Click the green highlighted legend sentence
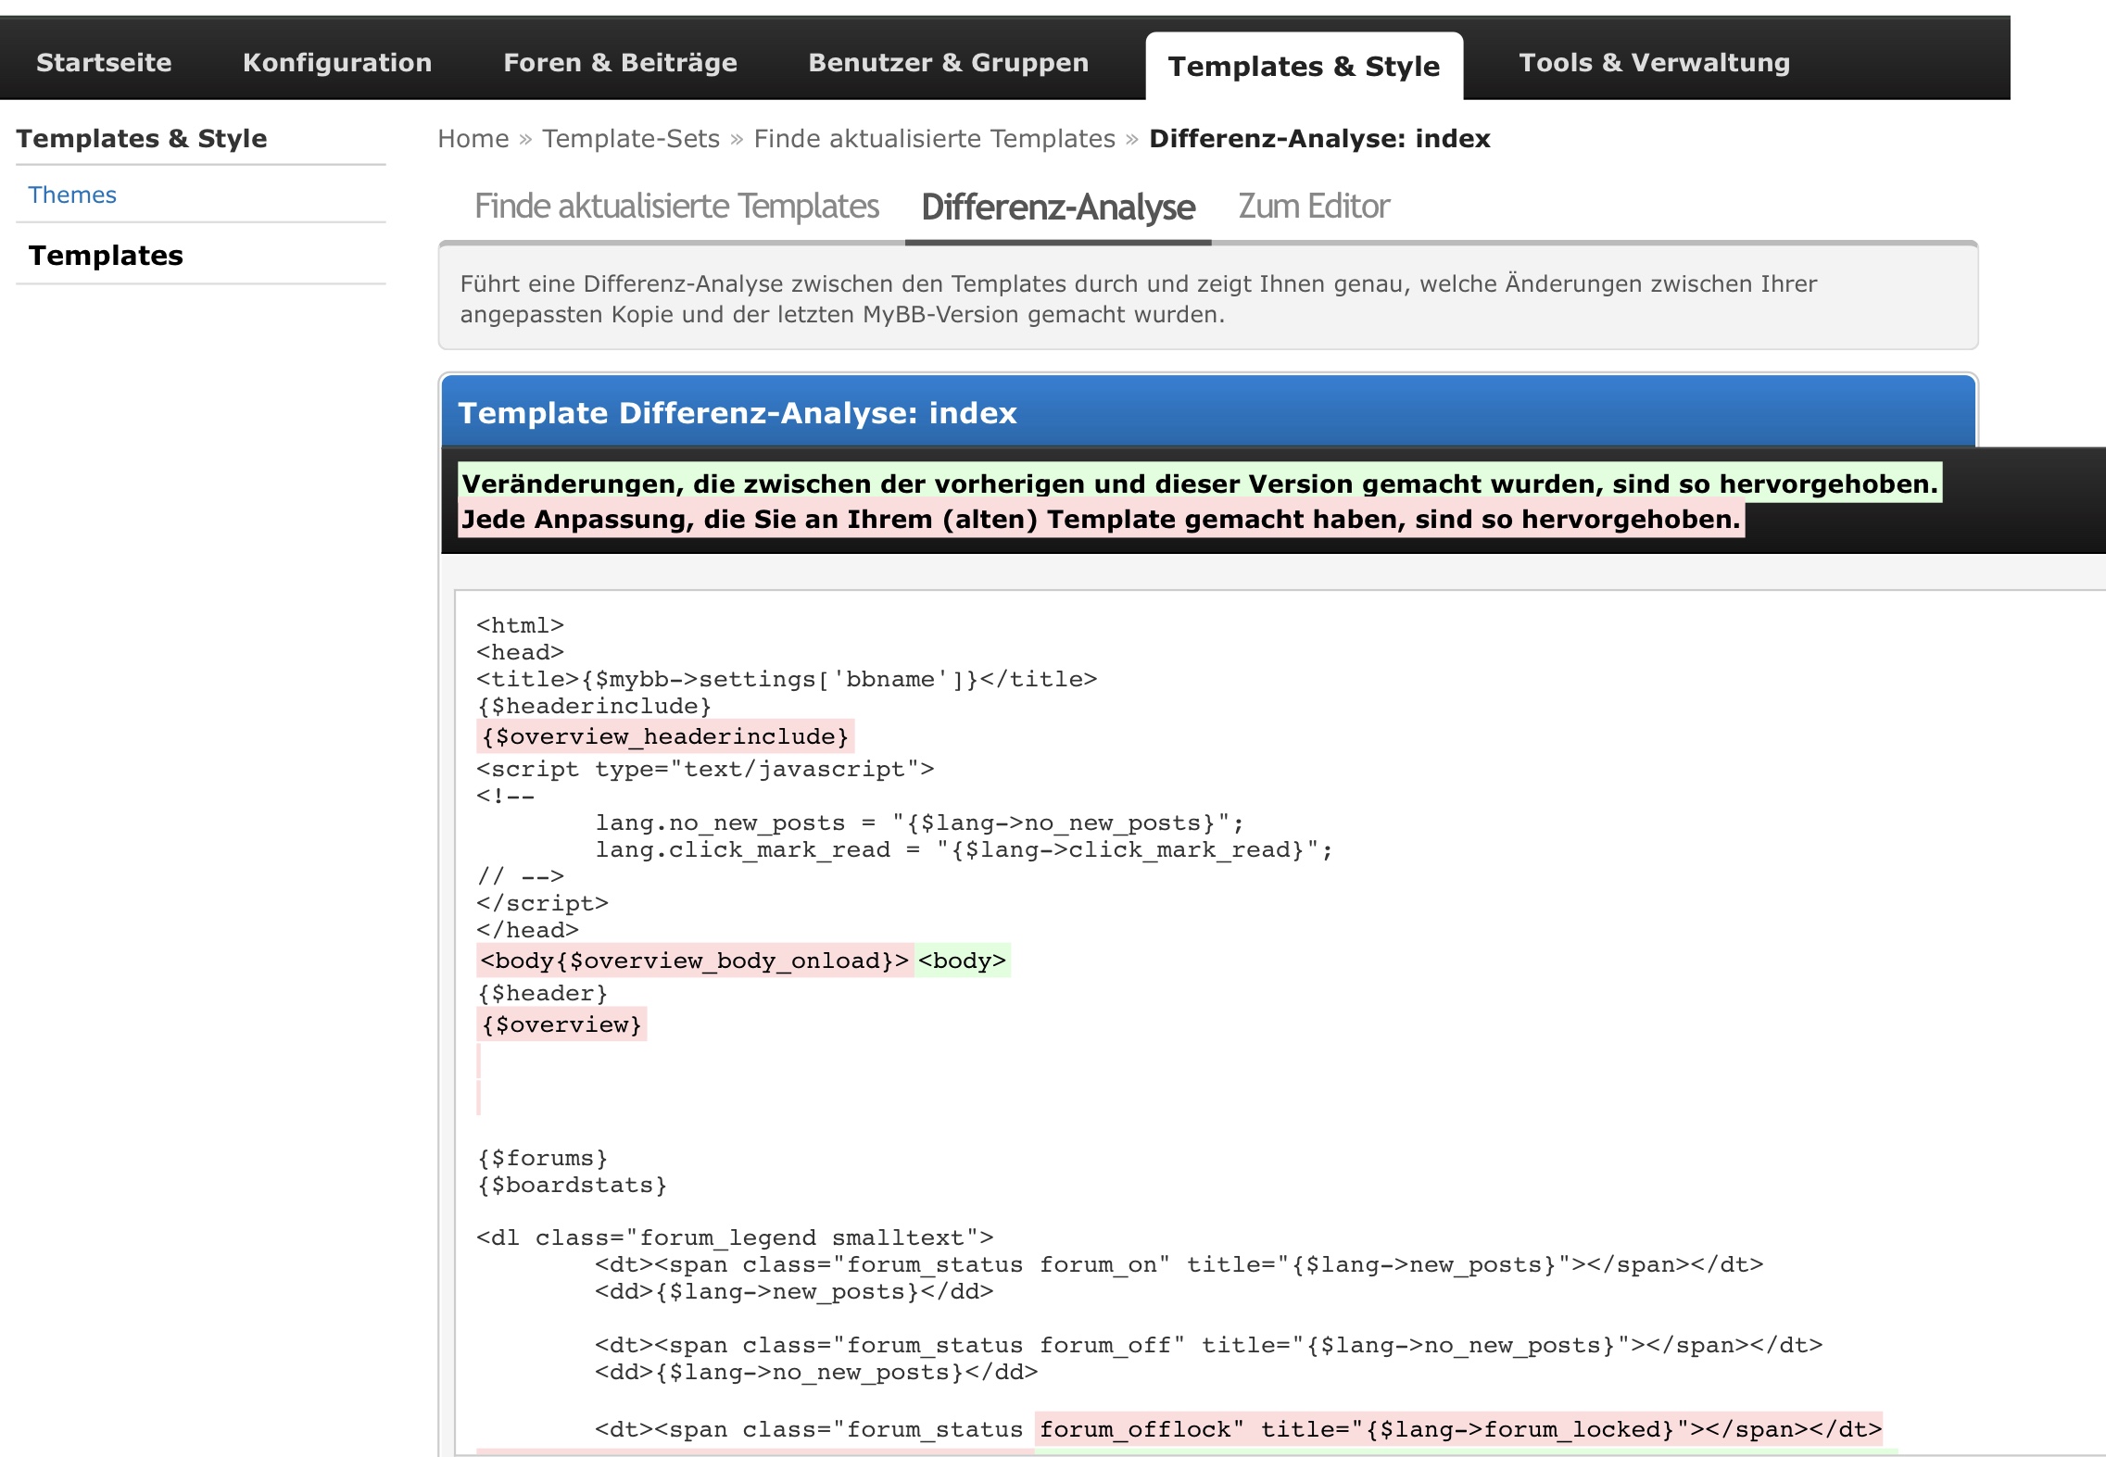The image size is (2106, 1457). click(x=1200, y=484)
